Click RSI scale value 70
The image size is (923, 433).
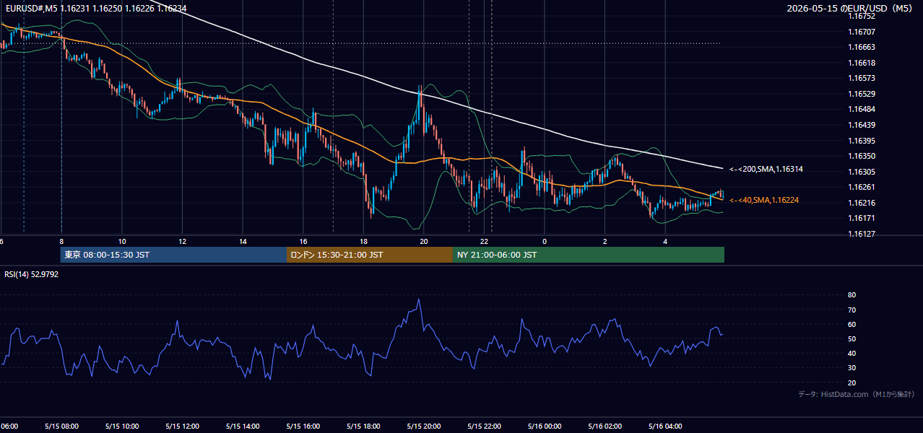coord(852,310)
